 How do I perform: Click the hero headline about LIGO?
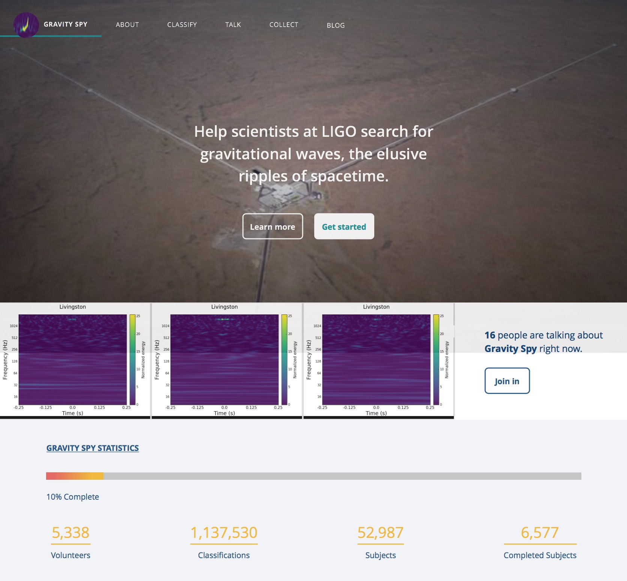tap(313, 154)
